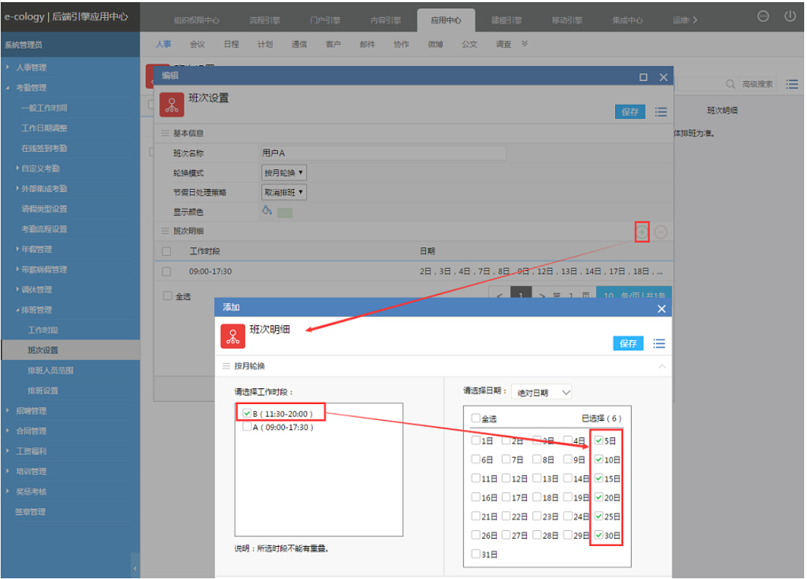Switch to the 建模引擎 top tab

pyautogui.click(x=506, y=20)
